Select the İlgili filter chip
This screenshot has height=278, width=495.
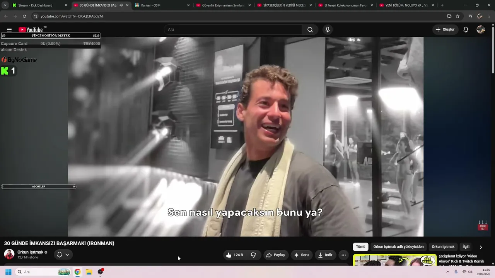tap(466, 247)
